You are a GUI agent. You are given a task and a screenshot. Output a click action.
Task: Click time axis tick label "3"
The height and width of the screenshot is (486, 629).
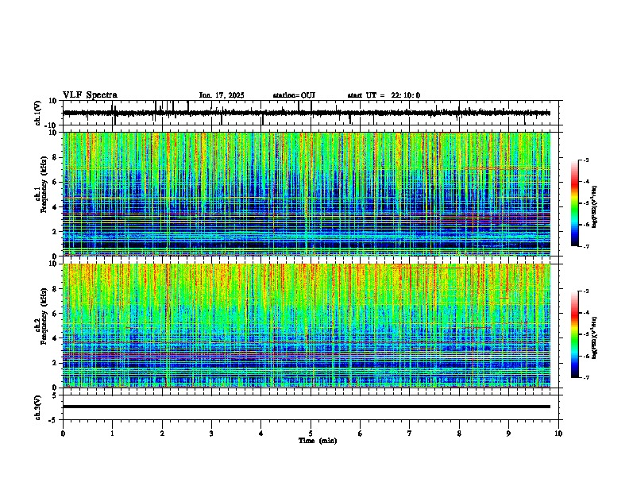[211, 434]
